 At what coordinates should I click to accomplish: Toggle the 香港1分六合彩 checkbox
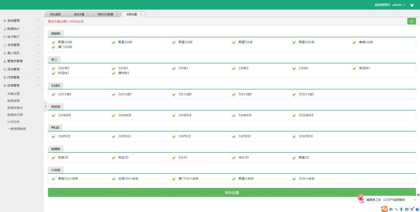point(53,179)
